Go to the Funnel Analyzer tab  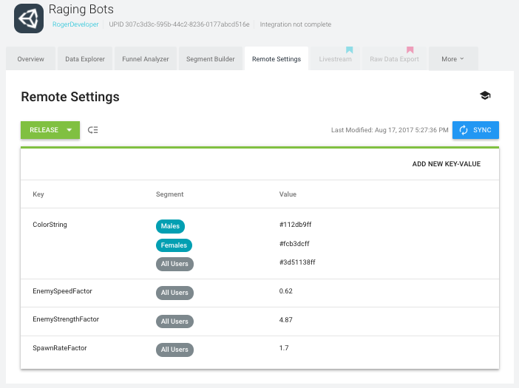point(146,59)
